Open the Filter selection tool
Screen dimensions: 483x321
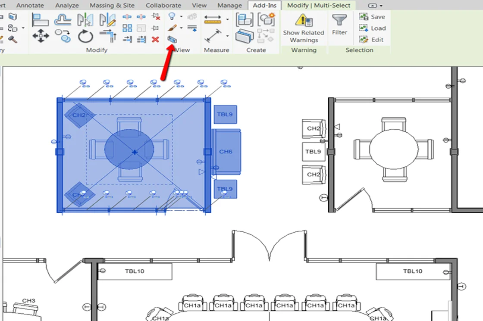point(339,24)
